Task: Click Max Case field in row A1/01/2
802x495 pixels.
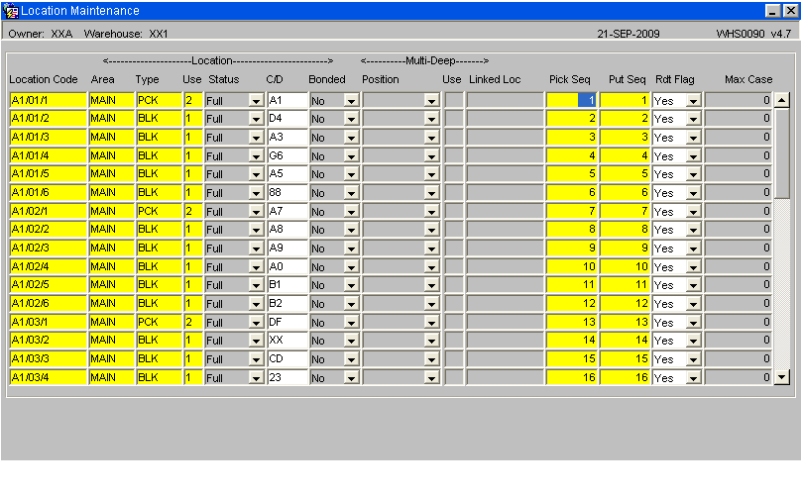Action: 739,119
